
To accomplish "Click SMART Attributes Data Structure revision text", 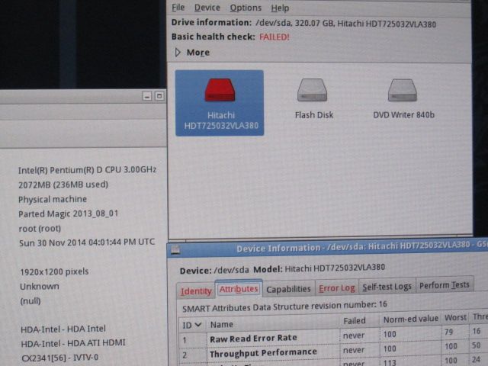I will (284, 307).
